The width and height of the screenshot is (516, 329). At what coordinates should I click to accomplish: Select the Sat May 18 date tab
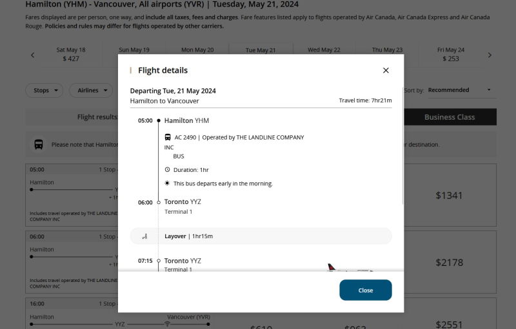click(x=71, y=55)
